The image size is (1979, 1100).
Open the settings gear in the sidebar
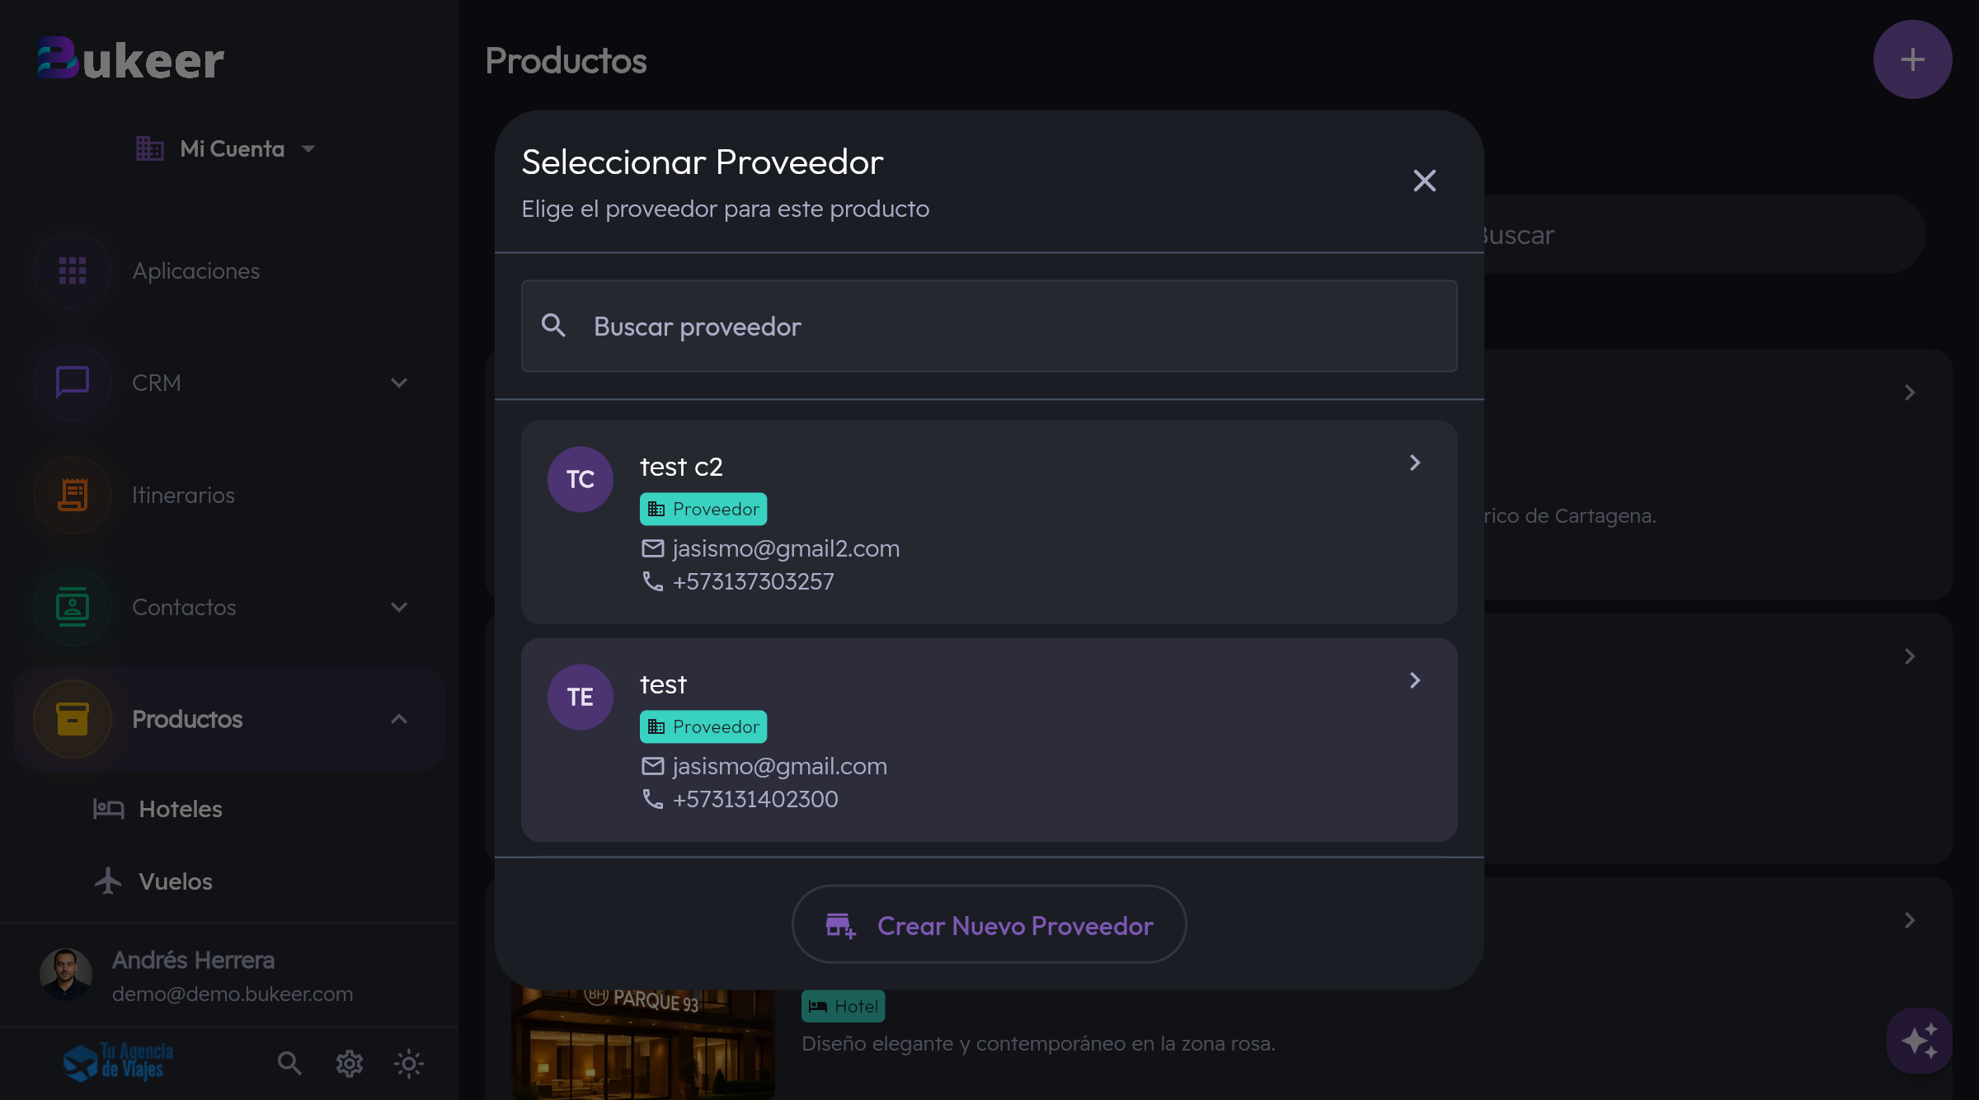tap(349, 1064)
